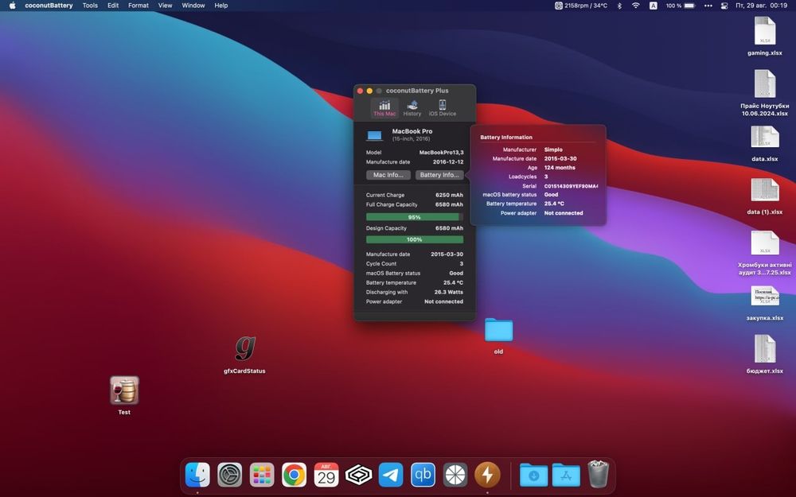Click the coconutBattery Plus window title
Viewport: 796px width, 497px height.
pos(417,91)
